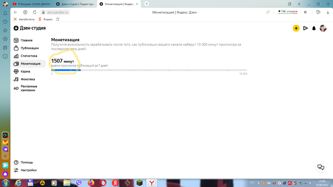Go back with the browser arrow
The width and height of the screenshot is (333, 187).
pos(16,12)
